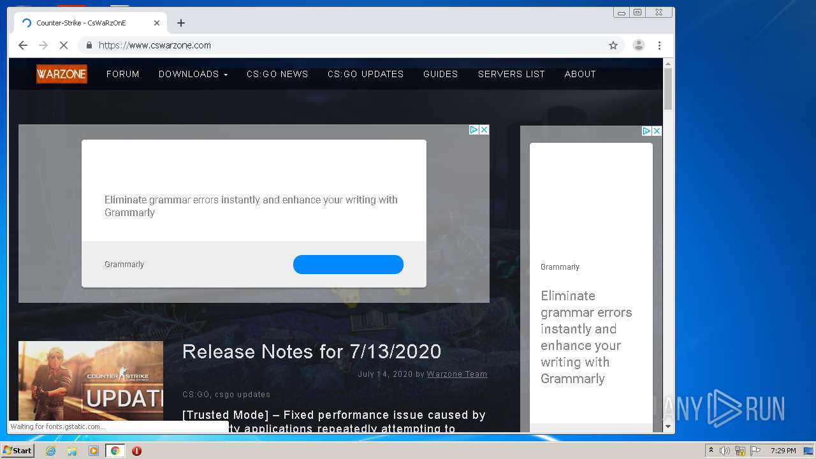
Task: Click page scrollbar down arrow
Action: click(668, 426)
